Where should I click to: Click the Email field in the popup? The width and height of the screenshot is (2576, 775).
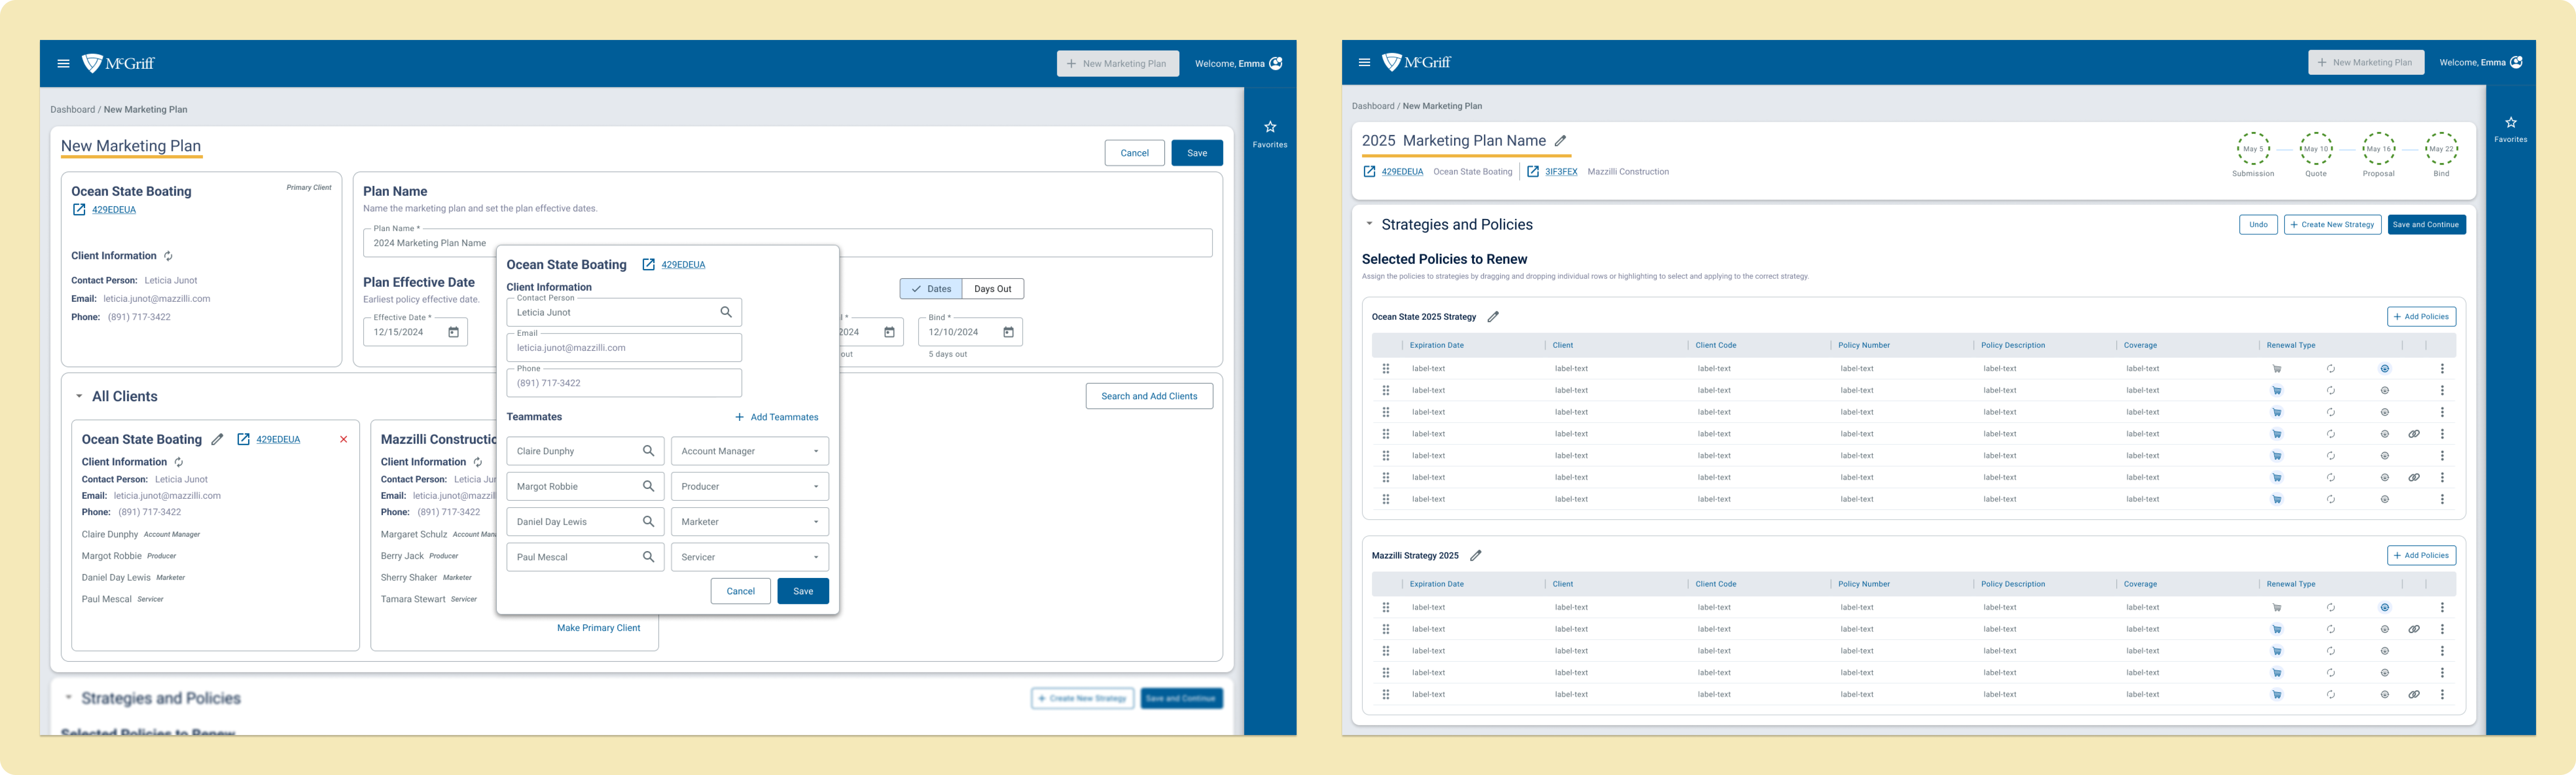click(x=624, y=348)
